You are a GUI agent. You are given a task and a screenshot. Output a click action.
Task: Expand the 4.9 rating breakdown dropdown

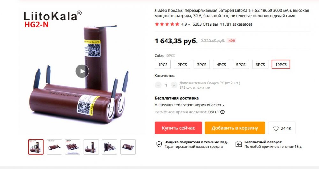coord(186,24)
